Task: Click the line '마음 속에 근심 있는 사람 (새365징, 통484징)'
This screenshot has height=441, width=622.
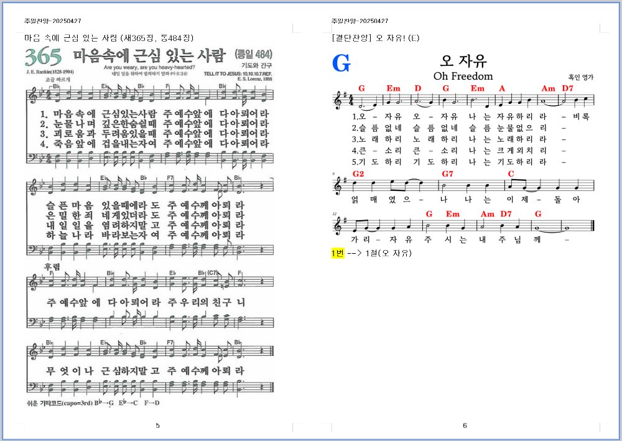Action: [x=109, y=38]
